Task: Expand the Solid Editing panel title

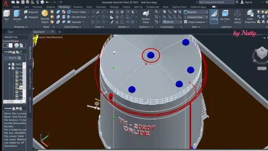Action: pos(72,27)
